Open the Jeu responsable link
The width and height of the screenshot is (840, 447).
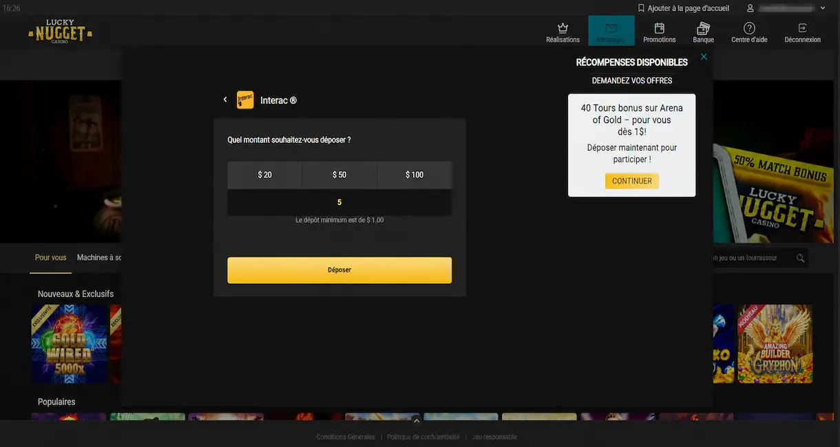(x=494, y=437)
